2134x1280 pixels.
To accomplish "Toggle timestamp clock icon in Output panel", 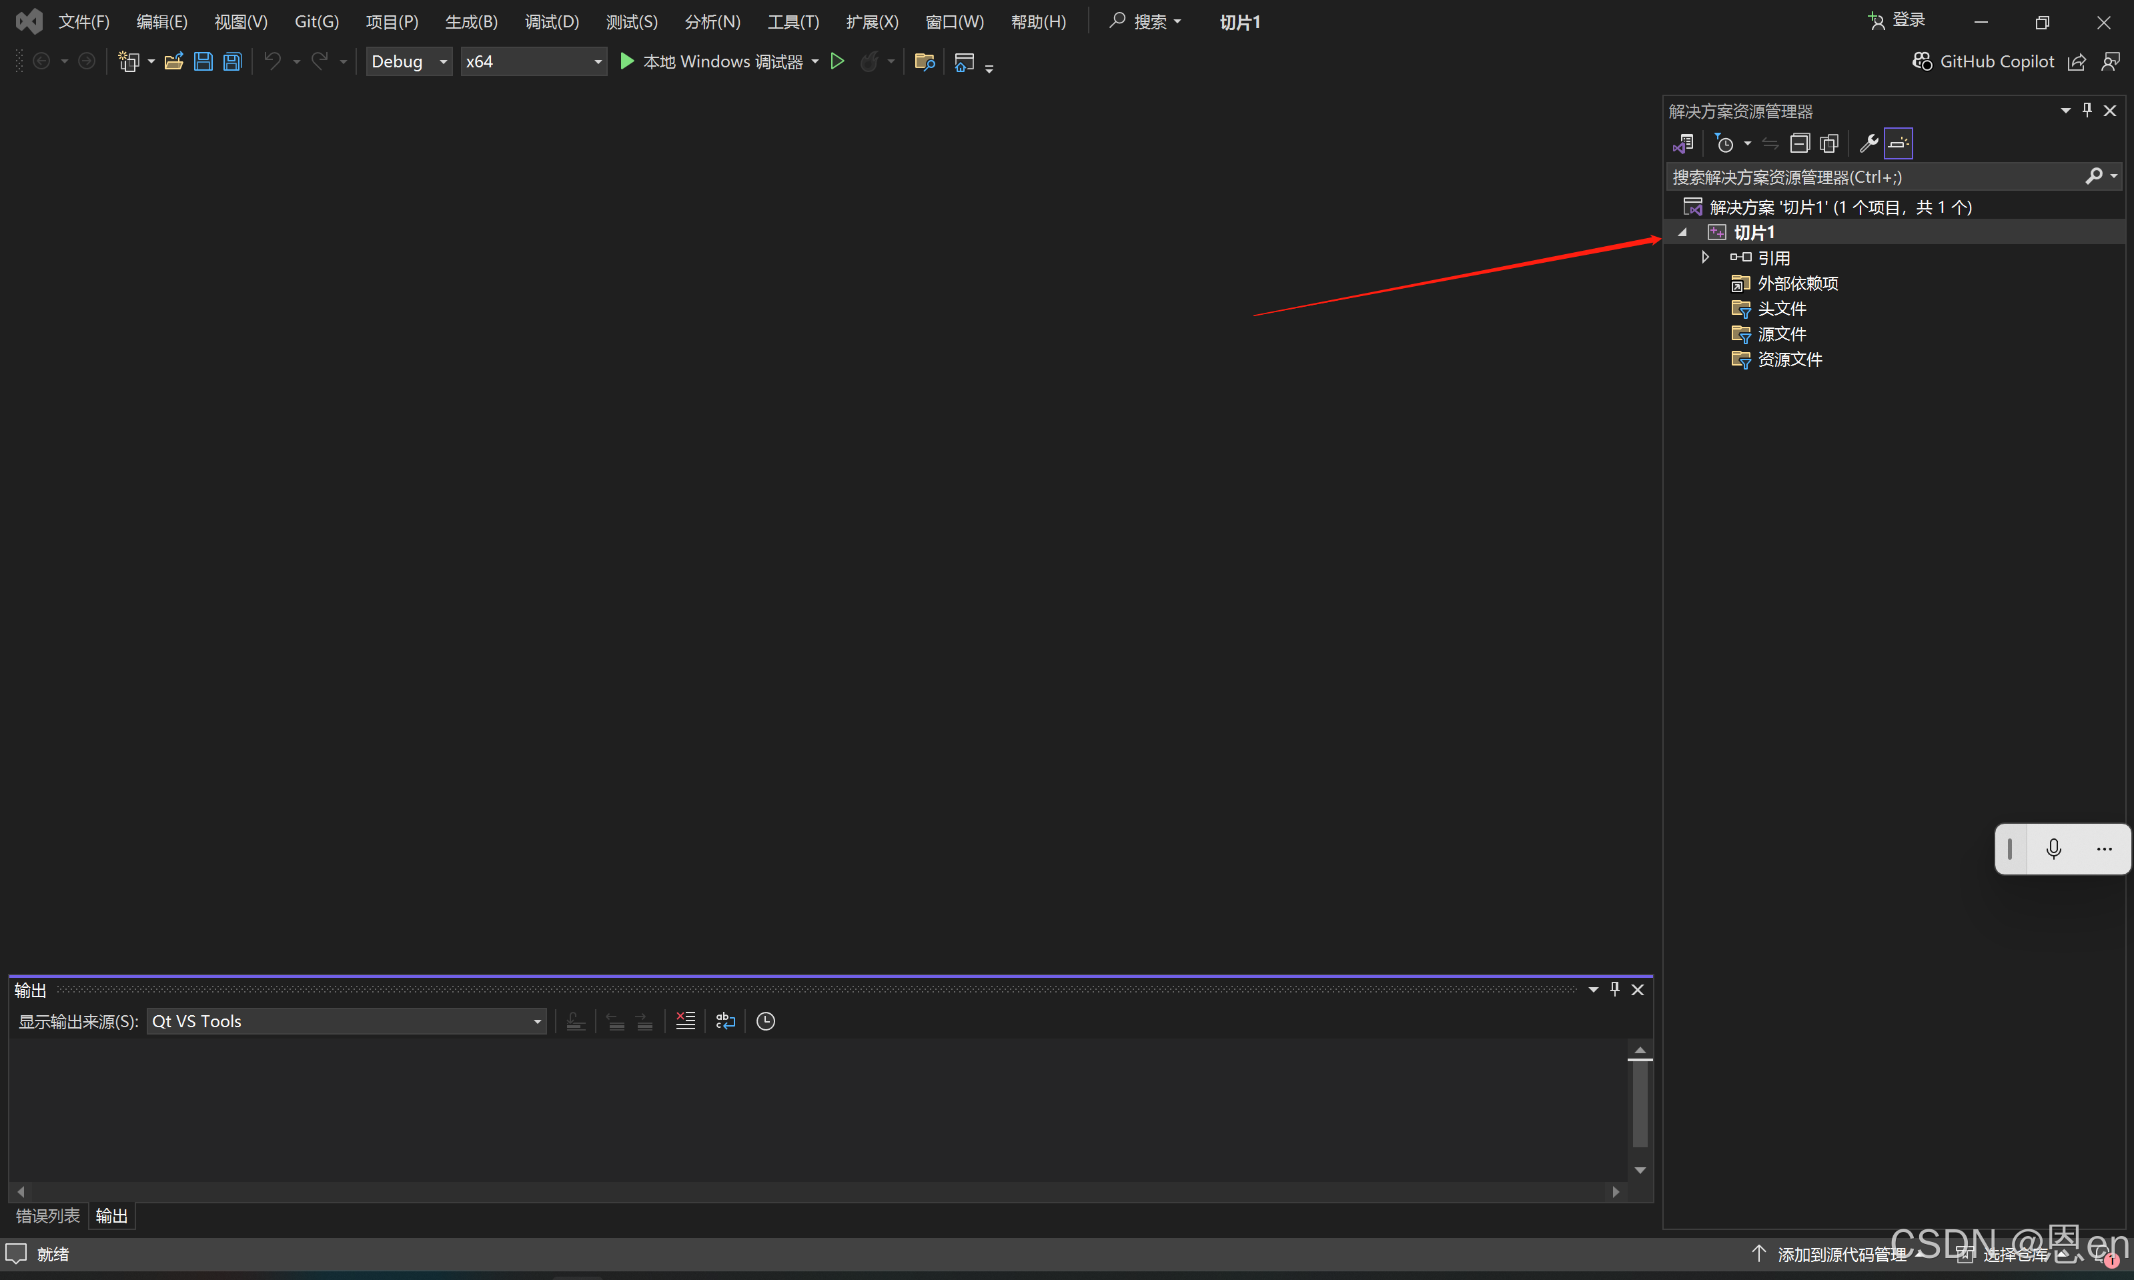I will [766, 1021].
